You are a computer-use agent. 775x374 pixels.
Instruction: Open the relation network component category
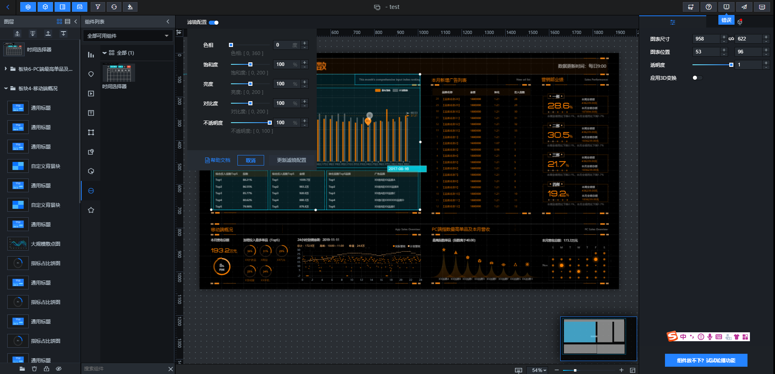tap(91, 132)
